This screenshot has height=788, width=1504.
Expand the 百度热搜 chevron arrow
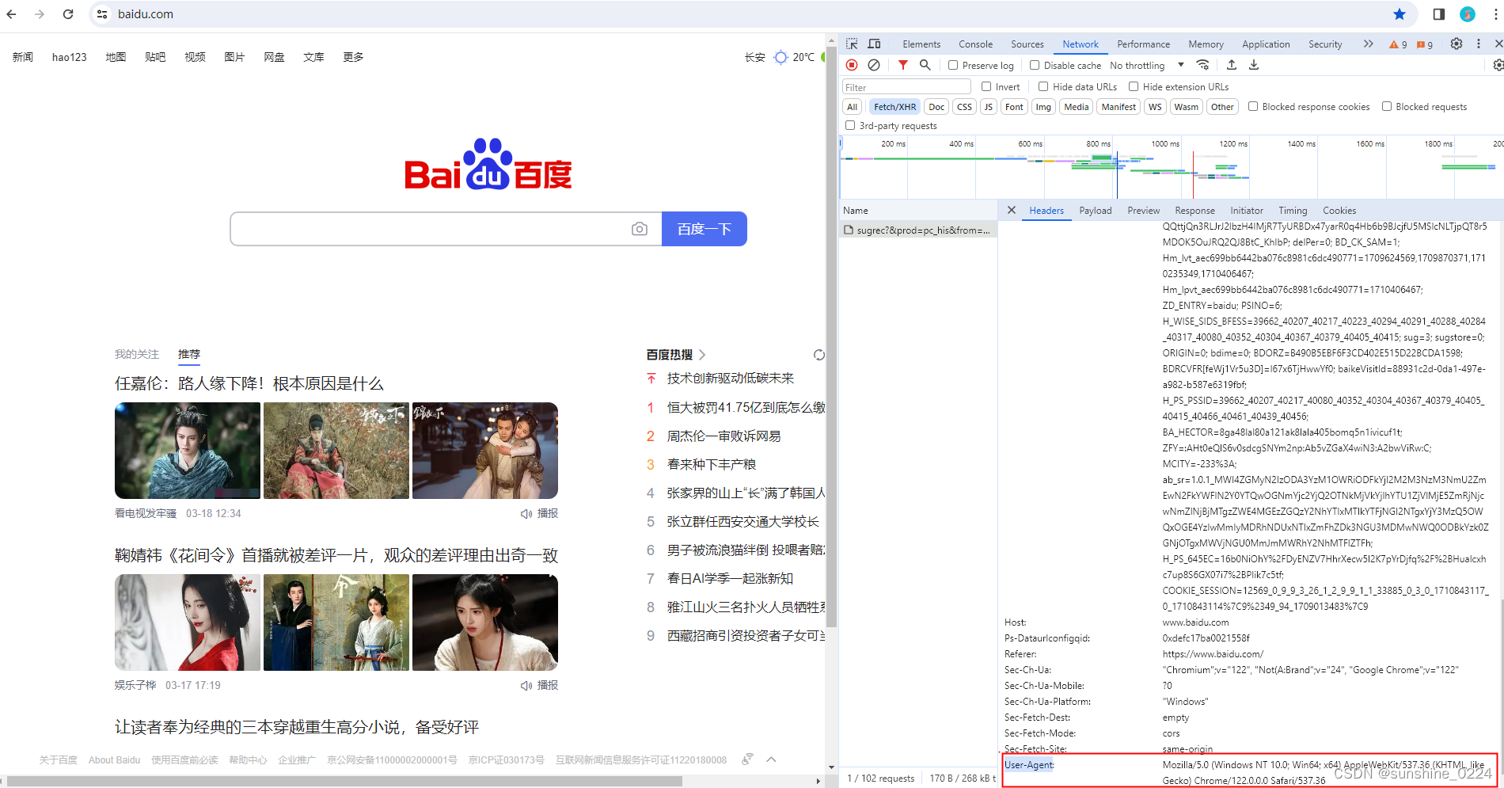coord(702,355)
